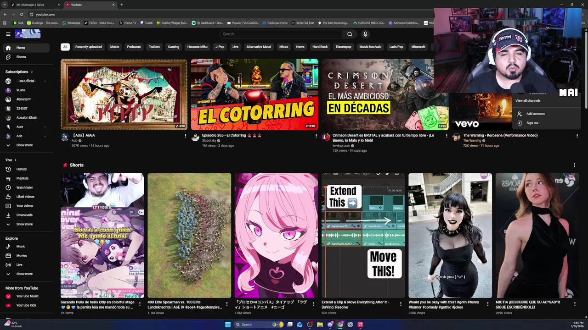Select Sign out menu entry
Screen dimensions: 588x330
click(x=547, y=123)
